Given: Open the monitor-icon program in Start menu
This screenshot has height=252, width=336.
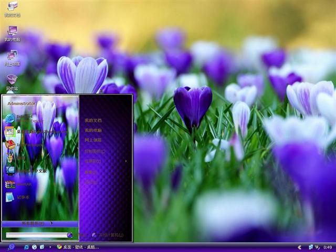Looking at the screenshot, I should pyautogui.click(x=26, y=171).
